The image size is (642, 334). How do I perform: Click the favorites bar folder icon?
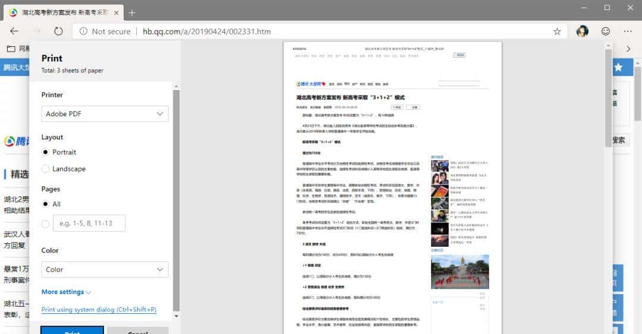(11, 49)
